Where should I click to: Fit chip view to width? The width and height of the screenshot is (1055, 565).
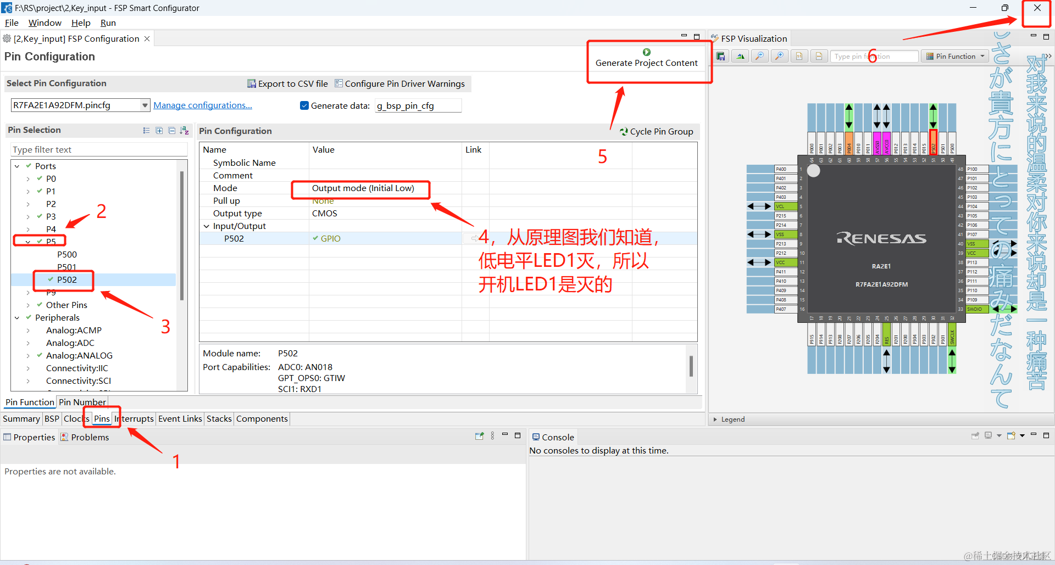819,56
